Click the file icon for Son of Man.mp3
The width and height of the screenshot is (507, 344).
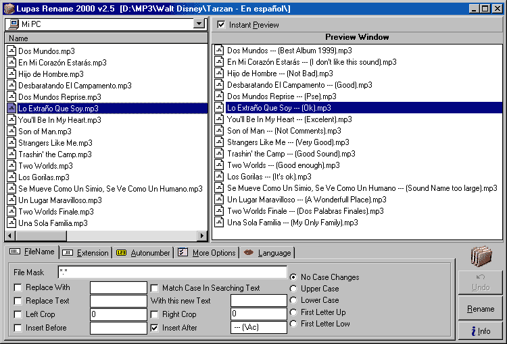12,132
